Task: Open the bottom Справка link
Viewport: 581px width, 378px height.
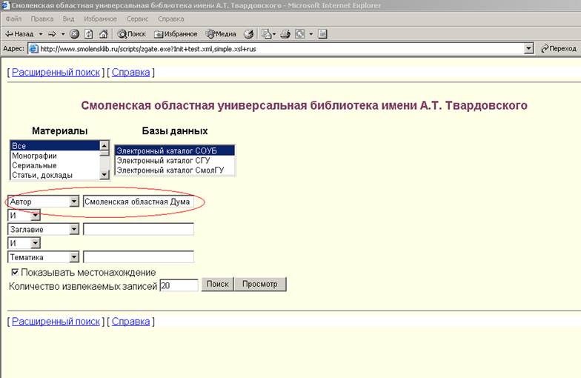Action: [130, 322]
